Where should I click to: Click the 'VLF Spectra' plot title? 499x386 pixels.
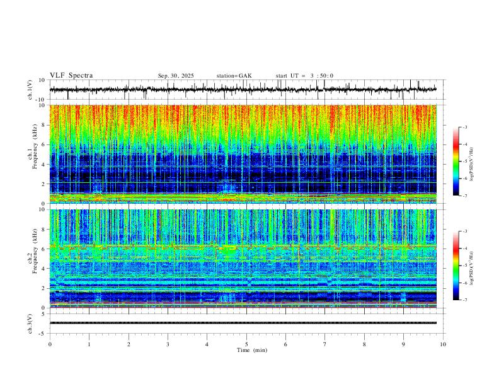[71, 76]
